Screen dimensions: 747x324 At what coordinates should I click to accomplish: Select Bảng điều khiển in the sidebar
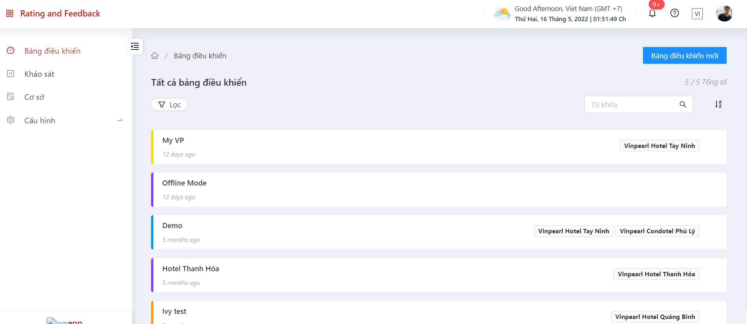click(x=52, y=51)
